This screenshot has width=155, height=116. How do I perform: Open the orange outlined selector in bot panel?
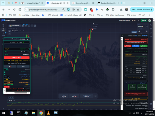coord(9,82)
